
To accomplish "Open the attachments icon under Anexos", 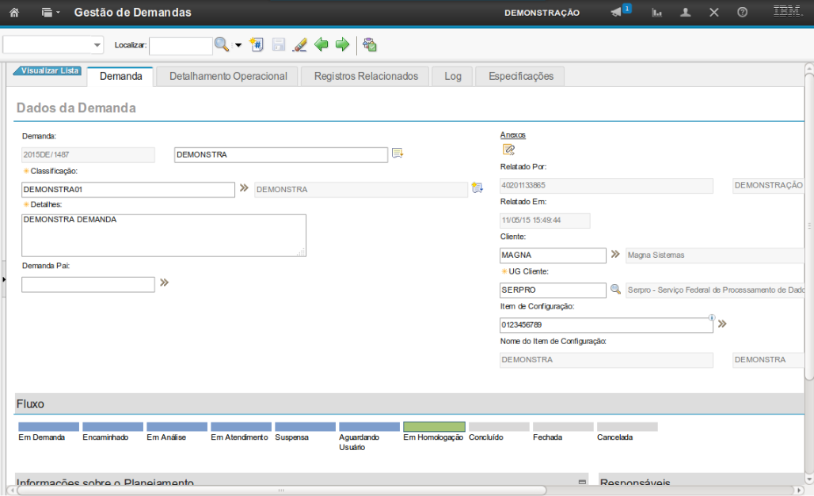I will coord(508,150).
